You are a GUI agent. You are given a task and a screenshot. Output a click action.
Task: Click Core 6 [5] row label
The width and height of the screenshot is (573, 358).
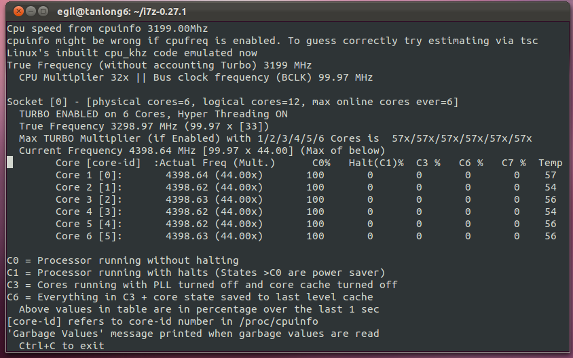[89, 236]
